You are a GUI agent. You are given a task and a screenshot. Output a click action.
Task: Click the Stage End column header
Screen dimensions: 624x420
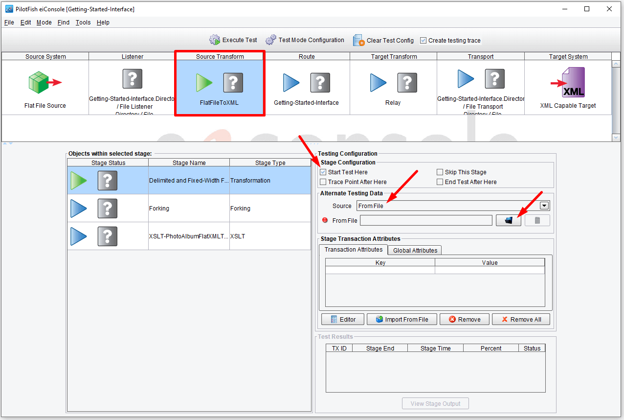(380, 349)
